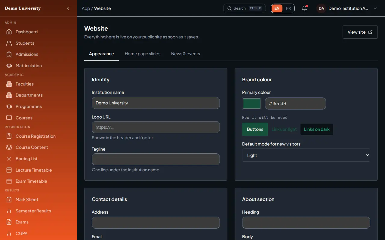
Task: Click the Courses book icon
Action: click(9, 118)
